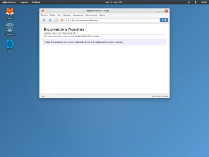
Task: Go to the Home page icon
Action: click(x=62, y=20)
